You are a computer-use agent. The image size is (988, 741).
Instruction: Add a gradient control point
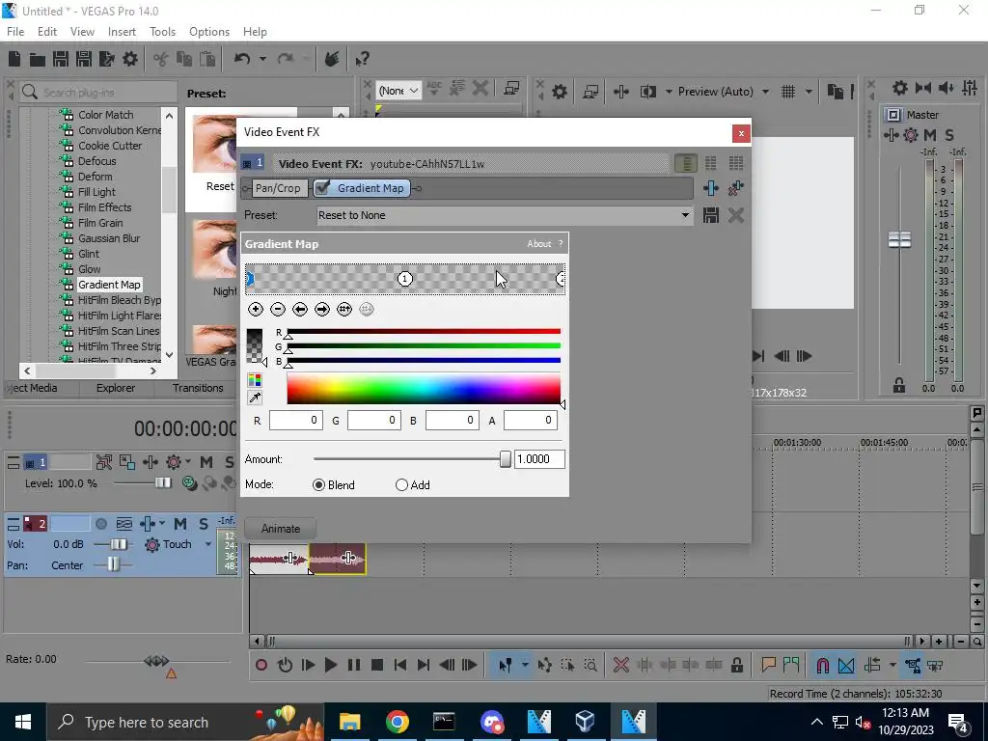tap(255, 310)
